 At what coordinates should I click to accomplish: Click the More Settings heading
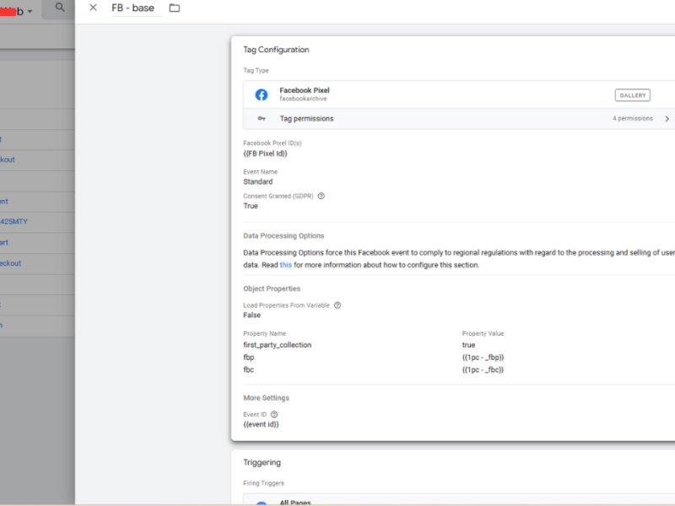coord(266,398)
